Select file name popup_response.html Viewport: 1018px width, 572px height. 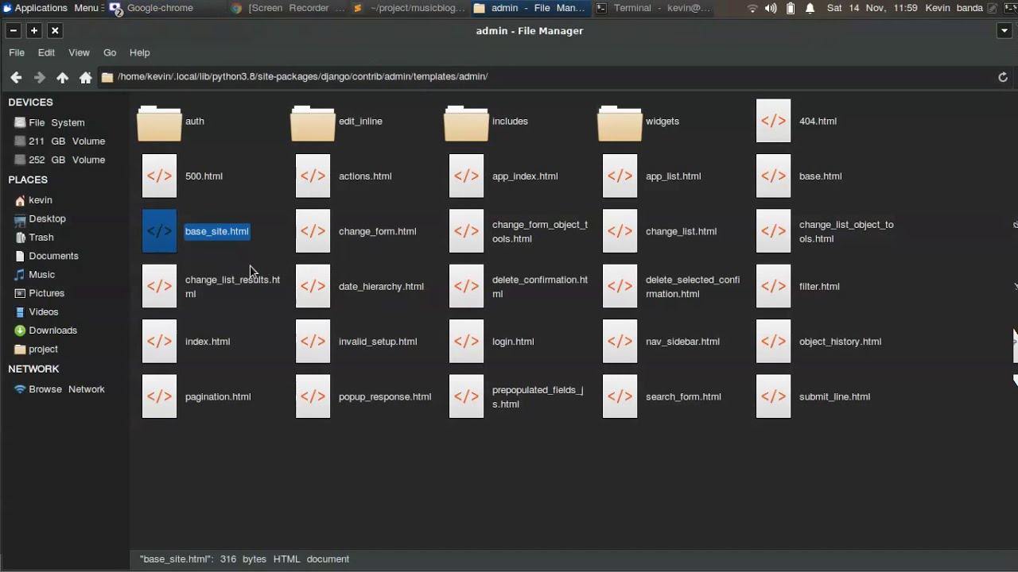(x=385, y=396)
